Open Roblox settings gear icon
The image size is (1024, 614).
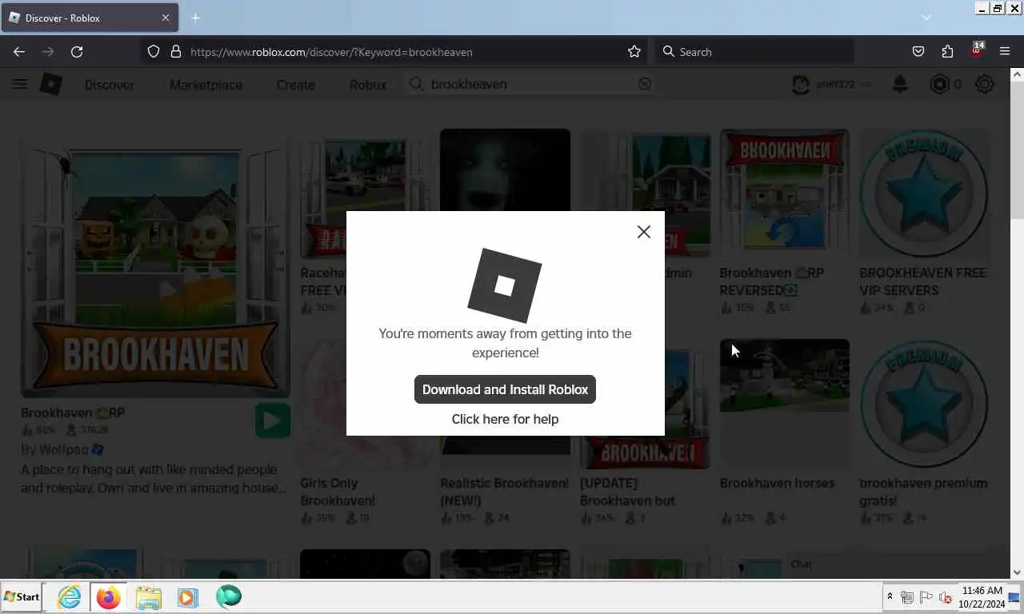(985, 84)
